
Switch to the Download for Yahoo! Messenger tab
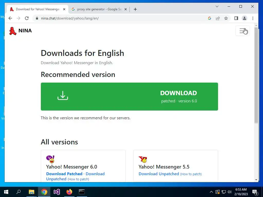(x=37, y=9)
